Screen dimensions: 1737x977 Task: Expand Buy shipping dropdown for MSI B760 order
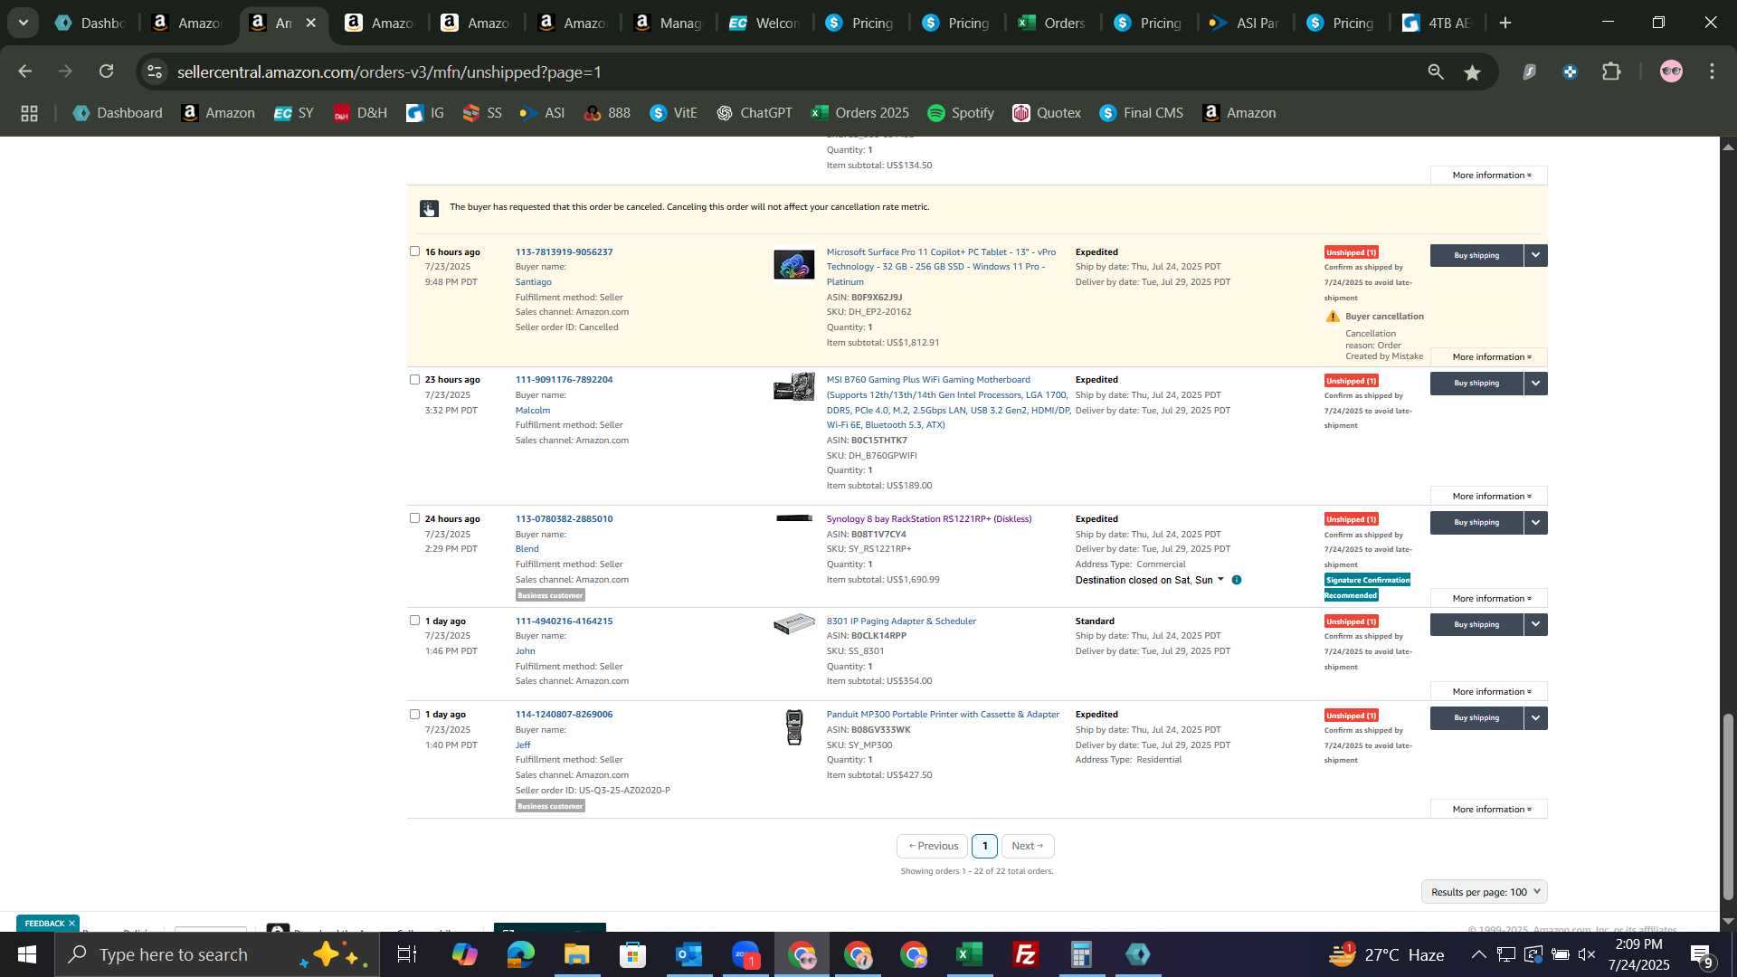pos(1536,383)
